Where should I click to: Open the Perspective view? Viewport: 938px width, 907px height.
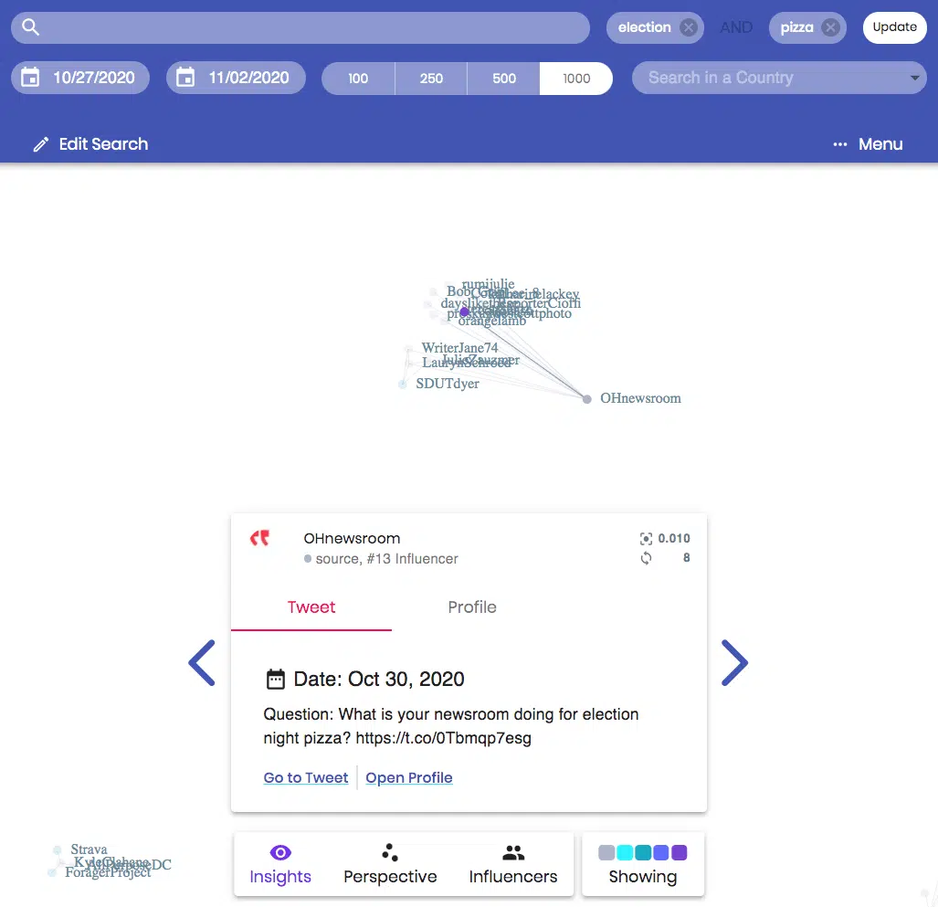click(x=390, y=864)
